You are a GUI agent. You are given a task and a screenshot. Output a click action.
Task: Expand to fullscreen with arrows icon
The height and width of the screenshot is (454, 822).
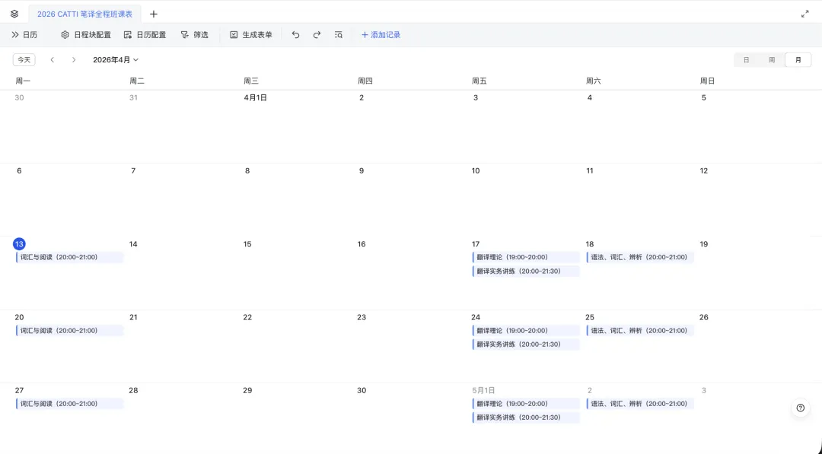point(804,14)
